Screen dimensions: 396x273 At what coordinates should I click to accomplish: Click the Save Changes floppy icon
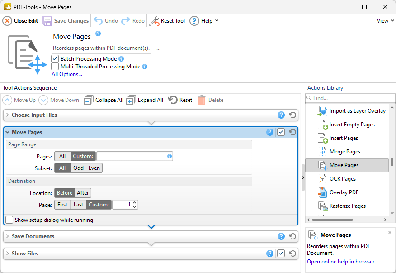(x=47, y=21)
